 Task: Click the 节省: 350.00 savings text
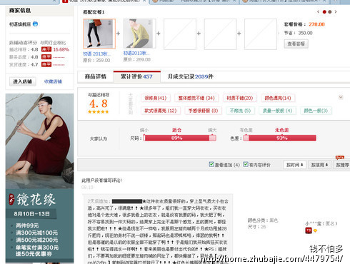click(299, 33)
